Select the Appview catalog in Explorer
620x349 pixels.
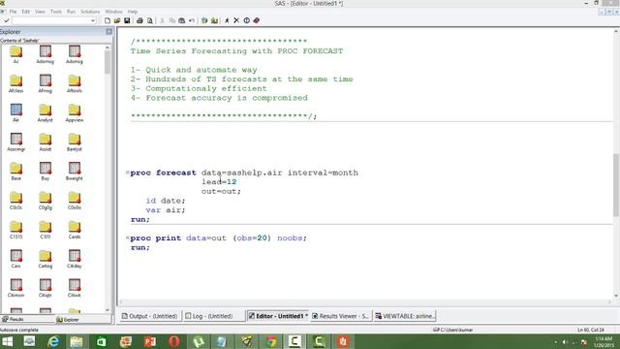75,112
